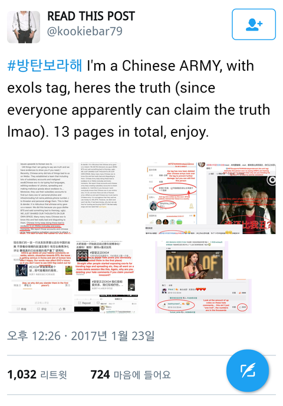Image resolution: width=283 pixels, height=406 pixels.
Task: Open the profile avatar of kookiebar79
Action: coord(24,27)
